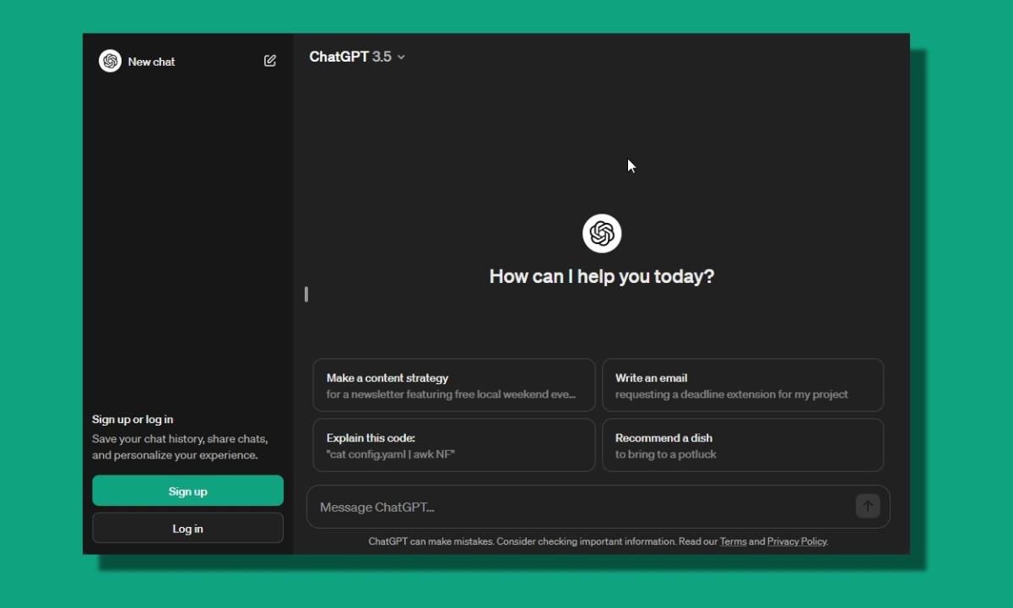Select the 'Make a content strategy' suggestion
Screen dimensions: 1013x608
click(452, 385)
